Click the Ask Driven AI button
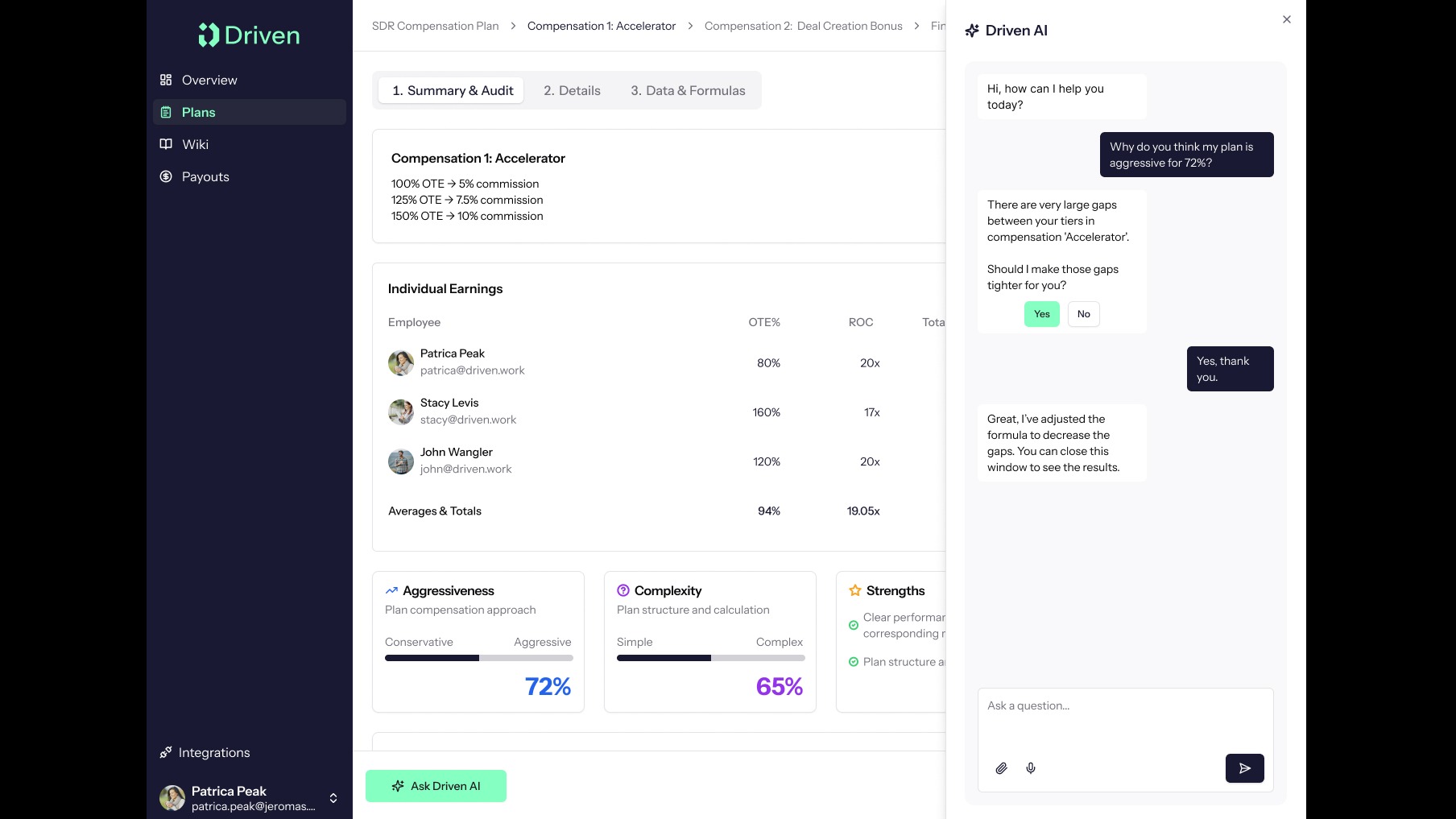 click(436, 786)
